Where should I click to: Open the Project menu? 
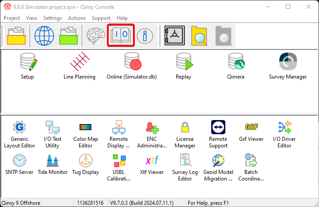pyautogui.click(x=11, y=18)
